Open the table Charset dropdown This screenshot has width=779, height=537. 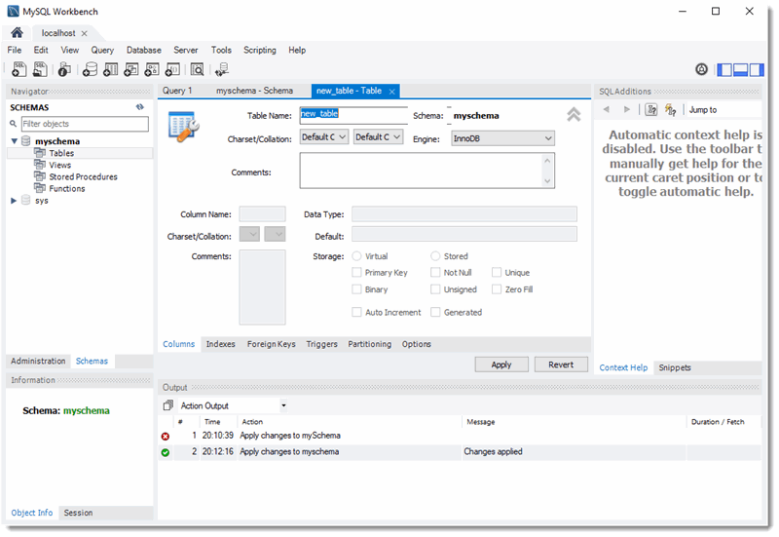pos(324,137)
